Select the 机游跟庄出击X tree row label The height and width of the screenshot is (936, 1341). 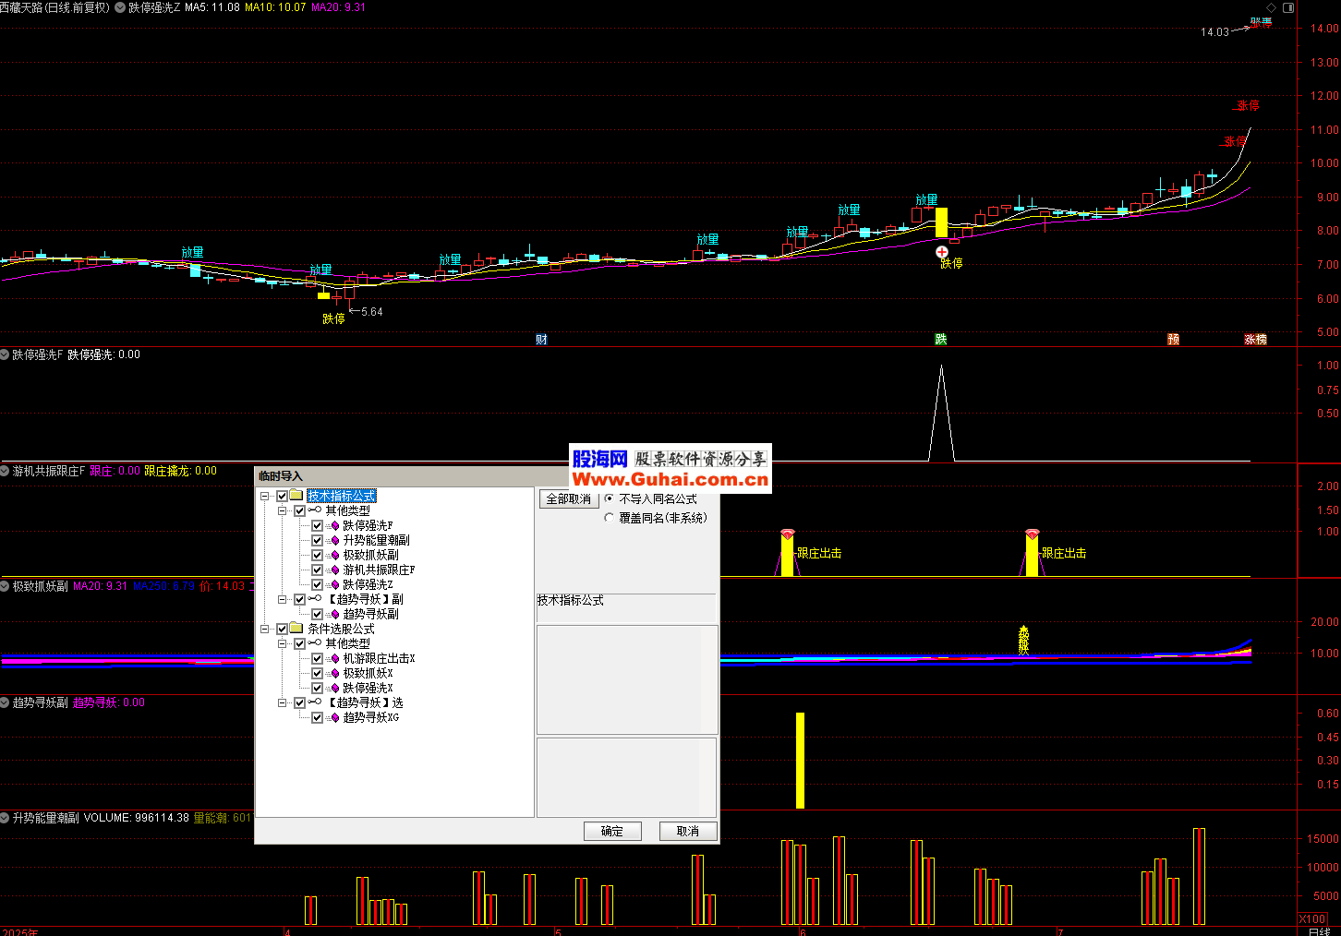pos(380,658)
